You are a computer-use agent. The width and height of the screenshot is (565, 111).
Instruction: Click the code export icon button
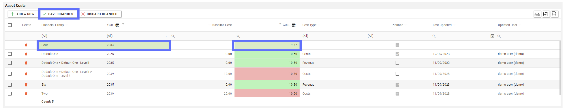tap(546, 14)
